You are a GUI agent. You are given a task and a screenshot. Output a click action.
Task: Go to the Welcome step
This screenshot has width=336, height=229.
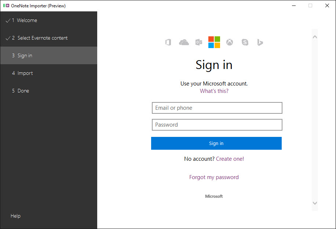tap(27, 21)
